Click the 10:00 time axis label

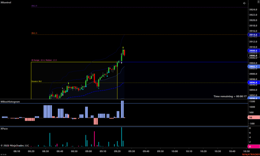175,151
